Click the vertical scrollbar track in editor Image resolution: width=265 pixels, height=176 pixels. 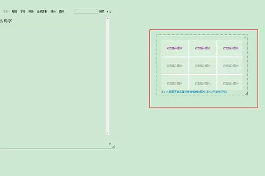coord(107,76)
